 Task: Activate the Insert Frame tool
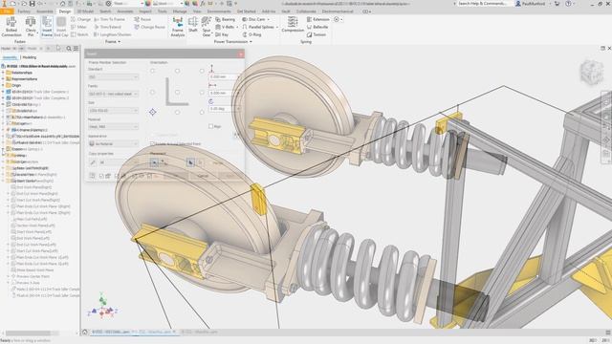[x=47, y=27]
